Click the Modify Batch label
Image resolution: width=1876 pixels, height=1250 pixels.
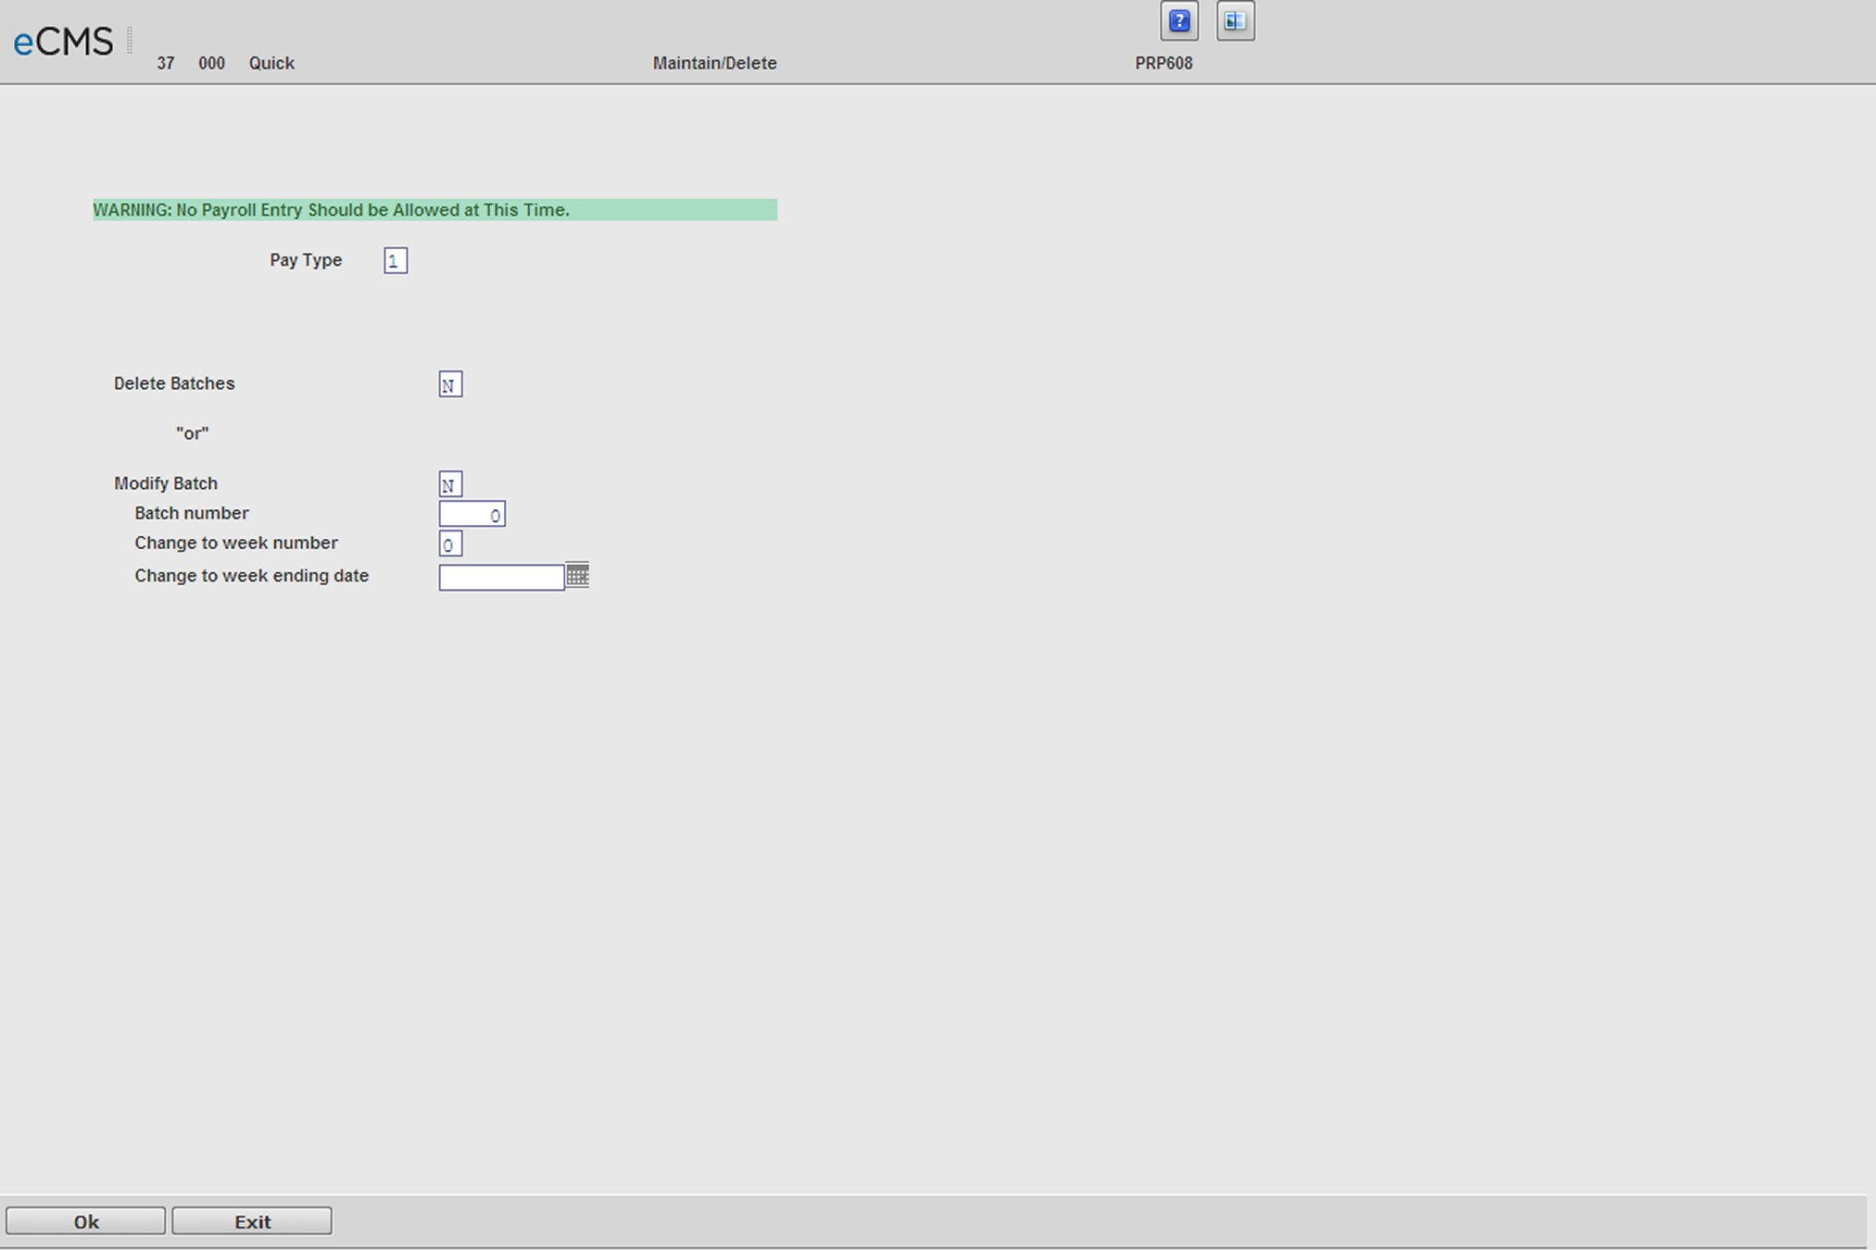[x=166, y=483]
